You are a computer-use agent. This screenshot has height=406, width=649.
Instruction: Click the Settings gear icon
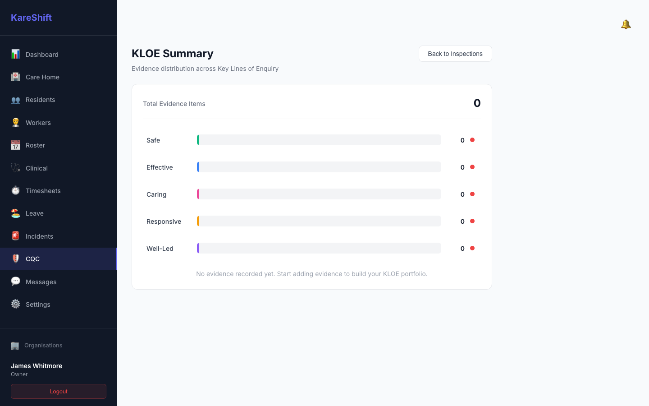click(x=15, y=304)
